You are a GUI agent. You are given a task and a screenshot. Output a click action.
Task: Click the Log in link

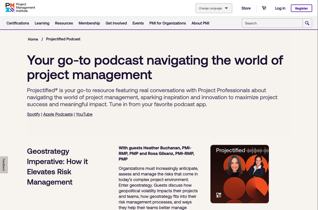point(280,8)
